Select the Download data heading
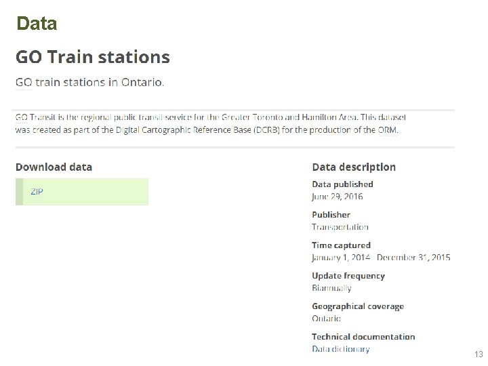 (54, 167)
